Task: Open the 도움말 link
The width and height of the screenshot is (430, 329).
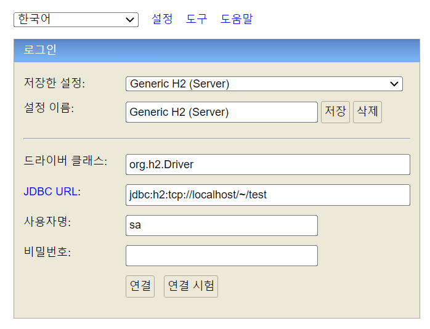Action: click(237, 19)
